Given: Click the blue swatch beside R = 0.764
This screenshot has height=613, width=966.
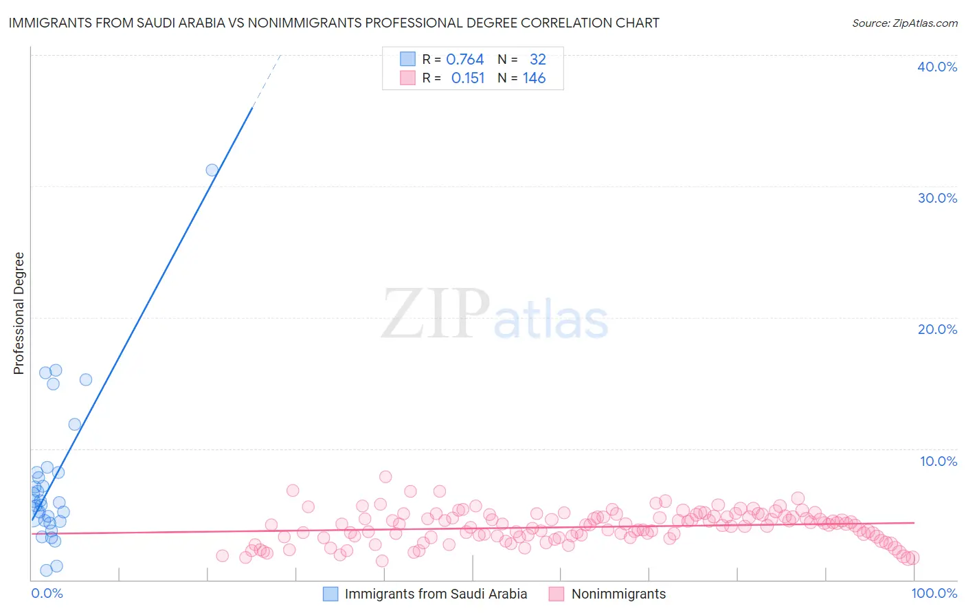Looking at the screenshot, I should click(407, 59).
